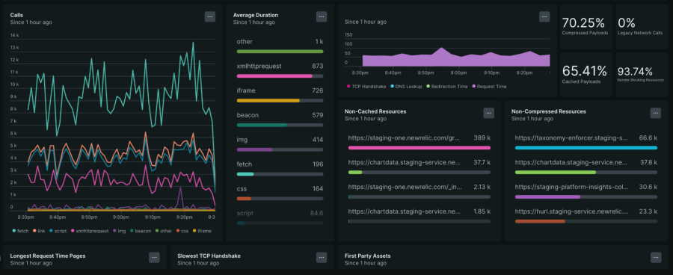Select the 'other' row in Average Duration
Screen dimensions: 673x275
tap(280, 46)
